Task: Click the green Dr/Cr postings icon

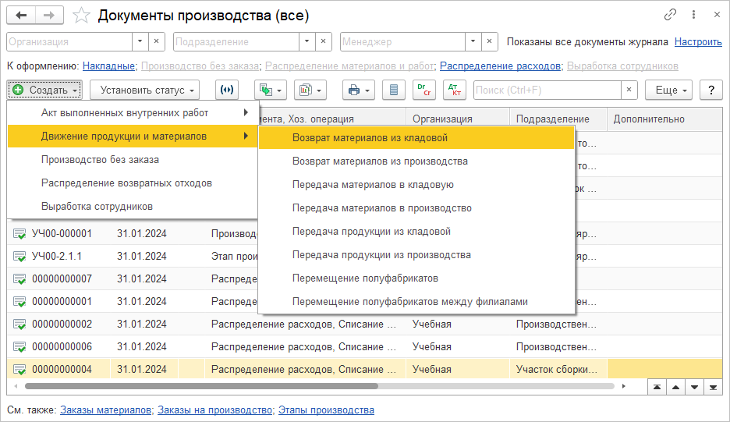Action: click(424, 90)
